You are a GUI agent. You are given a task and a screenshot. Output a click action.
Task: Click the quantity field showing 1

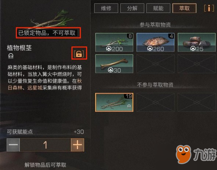(x=45, y=145)
